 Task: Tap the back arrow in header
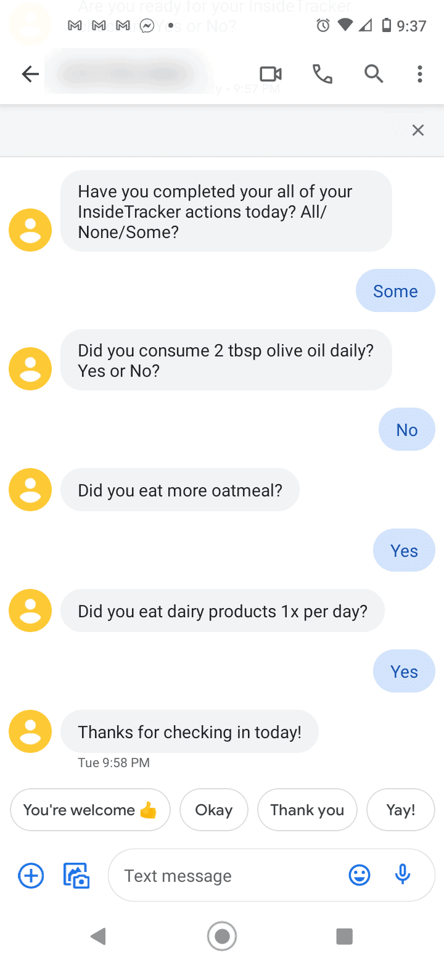click(x=30, y=75)
